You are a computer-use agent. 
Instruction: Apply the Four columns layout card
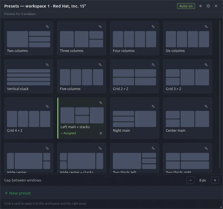click(135, 38)
